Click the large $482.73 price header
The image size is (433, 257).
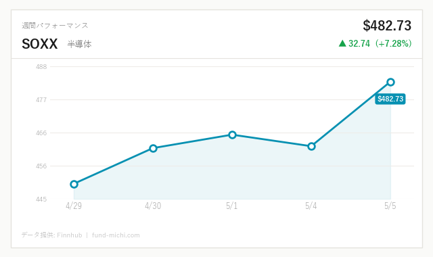pos(387,26)
